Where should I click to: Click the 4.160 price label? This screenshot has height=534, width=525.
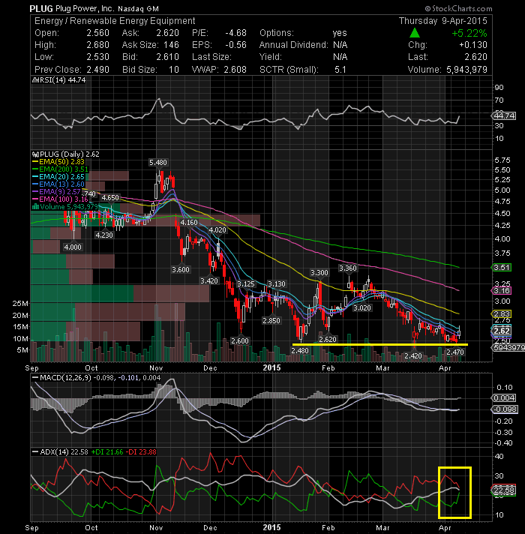click(189, 223)
